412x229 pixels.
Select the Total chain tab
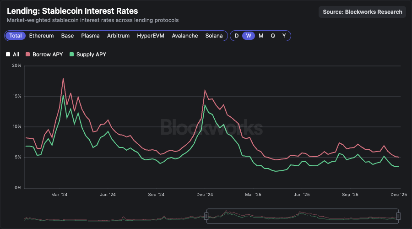point(16,36)
